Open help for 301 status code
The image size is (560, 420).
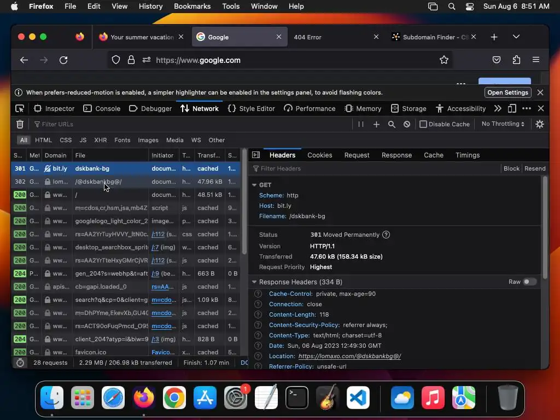(386, 235)
